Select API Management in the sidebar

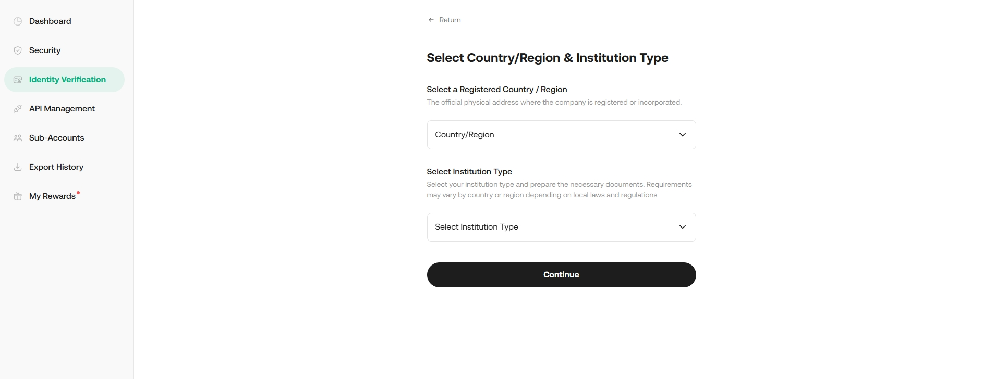[62, 109]
